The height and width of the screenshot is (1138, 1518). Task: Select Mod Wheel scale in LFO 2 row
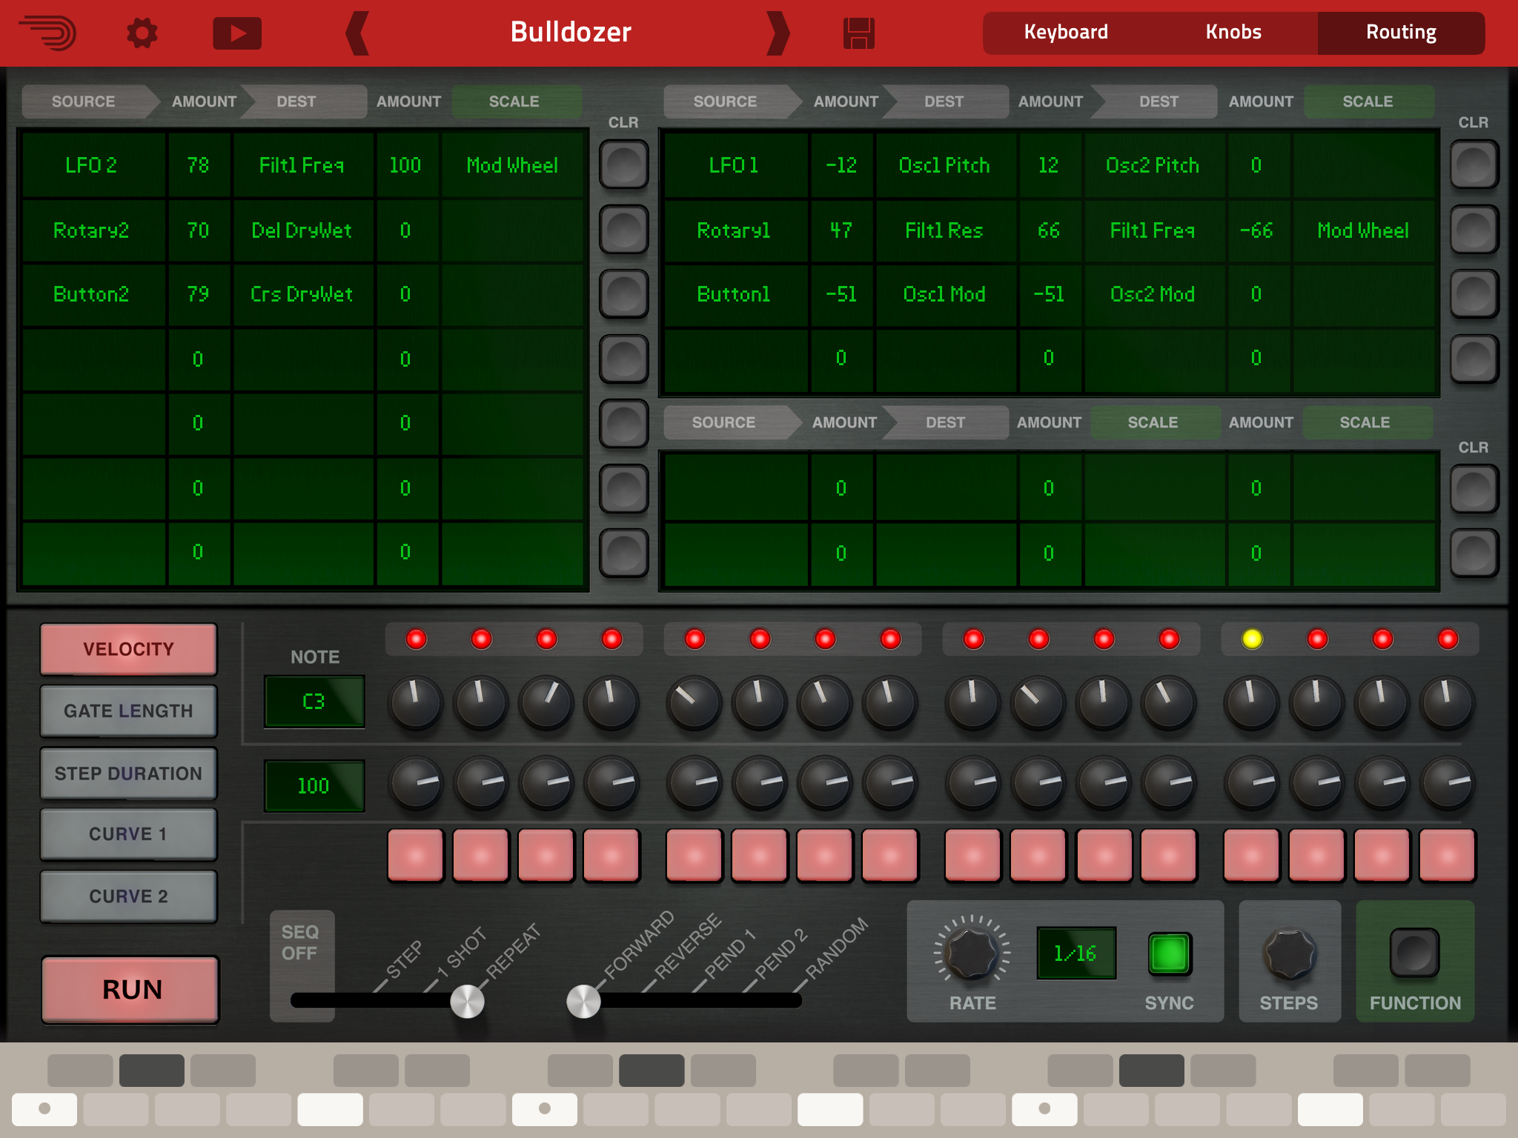[x=512, y=165]
